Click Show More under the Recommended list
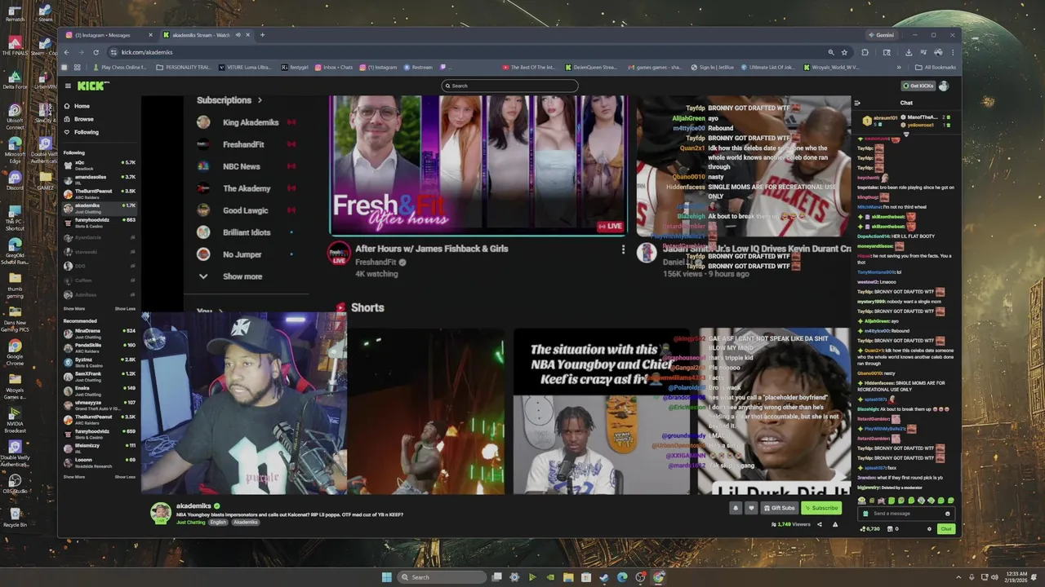Viewport: 1045px width, 587px height. 74,477
